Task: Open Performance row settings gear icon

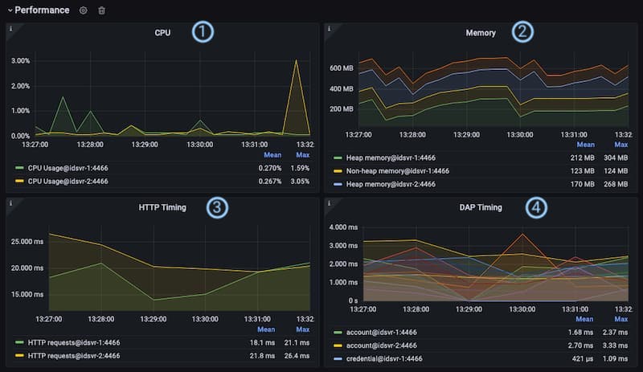Action: (84, 10)
